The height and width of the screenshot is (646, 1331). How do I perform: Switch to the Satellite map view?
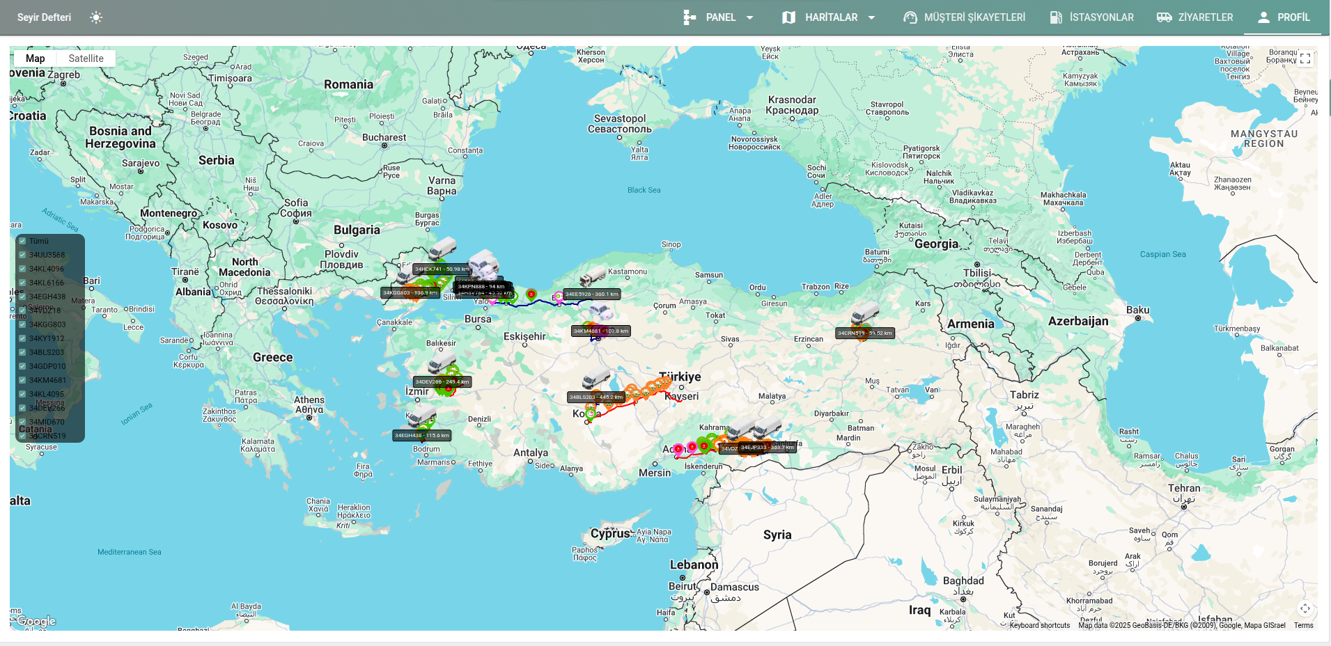(86, 58)
